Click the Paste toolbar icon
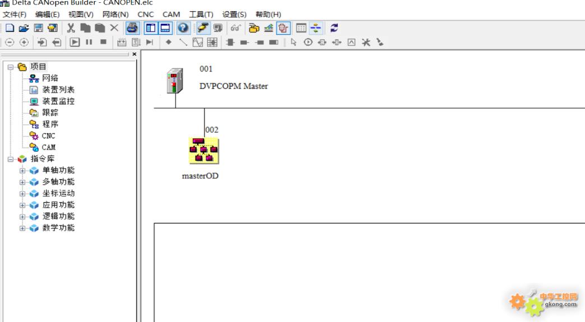 [100, 28]
